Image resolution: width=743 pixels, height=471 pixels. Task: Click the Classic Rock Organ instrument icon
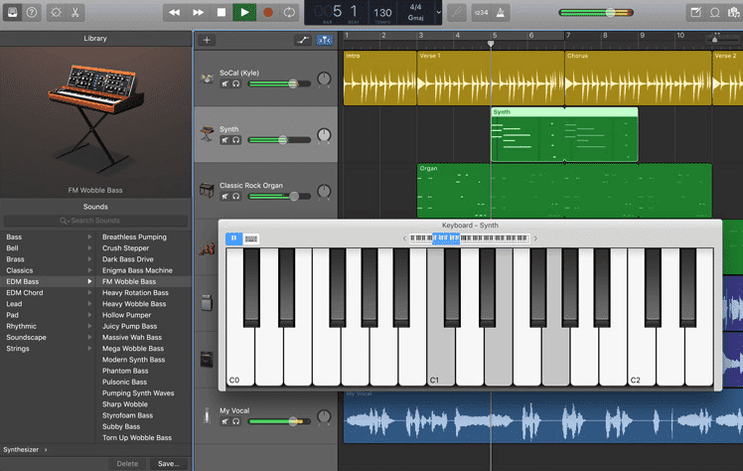coord(207,190)
